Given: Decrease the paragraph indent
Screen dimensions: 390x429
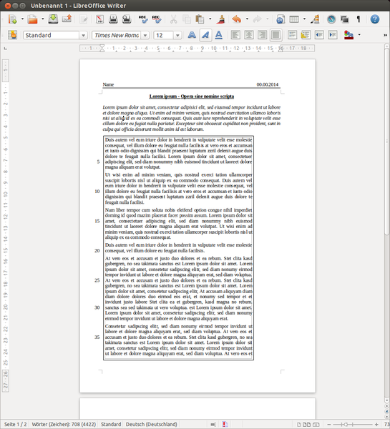Looking at the screenshot, I should [319, 35].
